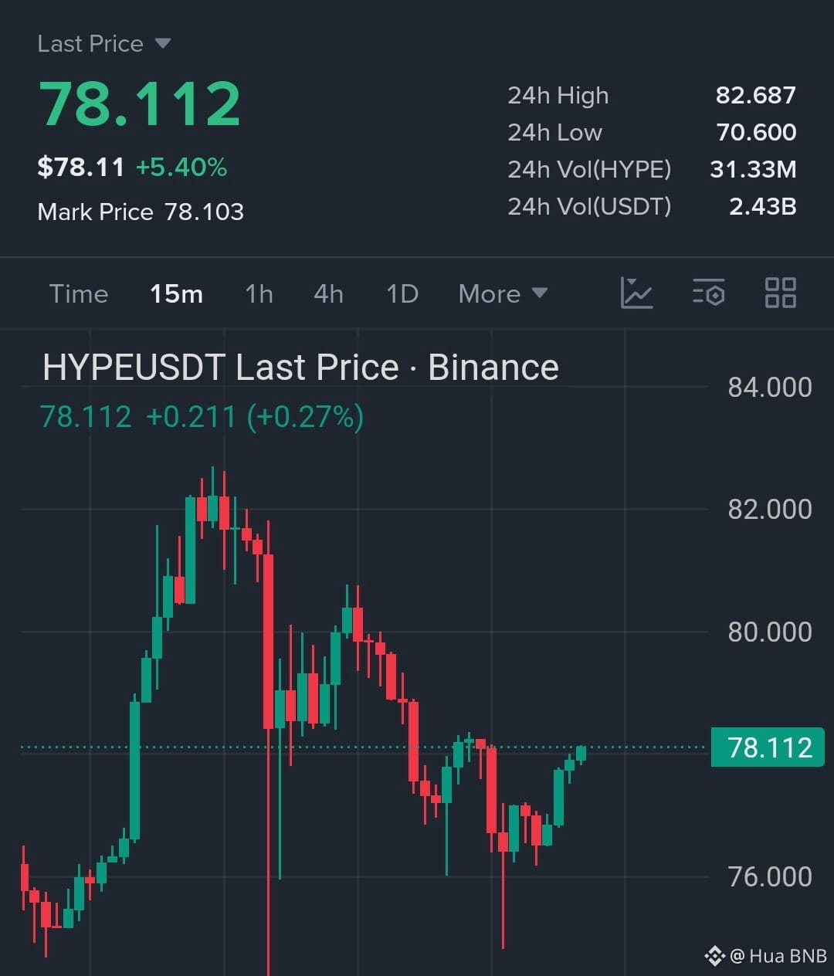This screenshot has height=976, width=834.
Task: Open the chart settings list icon
Action: coord(708,293)
